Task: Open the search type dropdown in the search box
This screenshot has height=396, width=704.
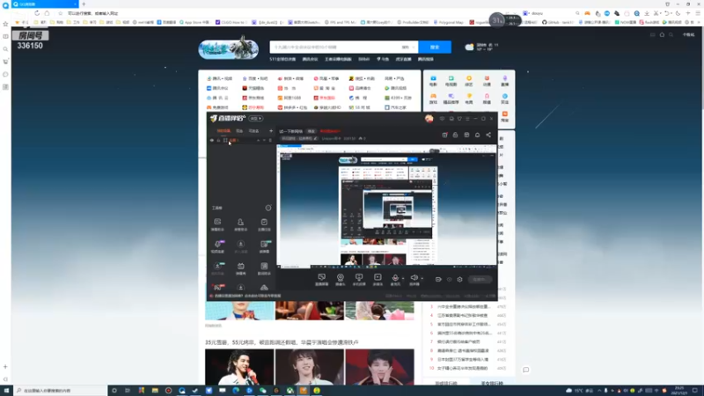Action: (x=407, y=48)
